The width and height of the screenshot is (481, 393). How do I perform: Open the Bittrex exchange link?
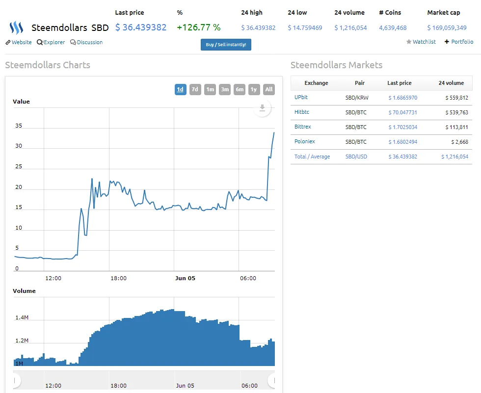tap(302, 127)
